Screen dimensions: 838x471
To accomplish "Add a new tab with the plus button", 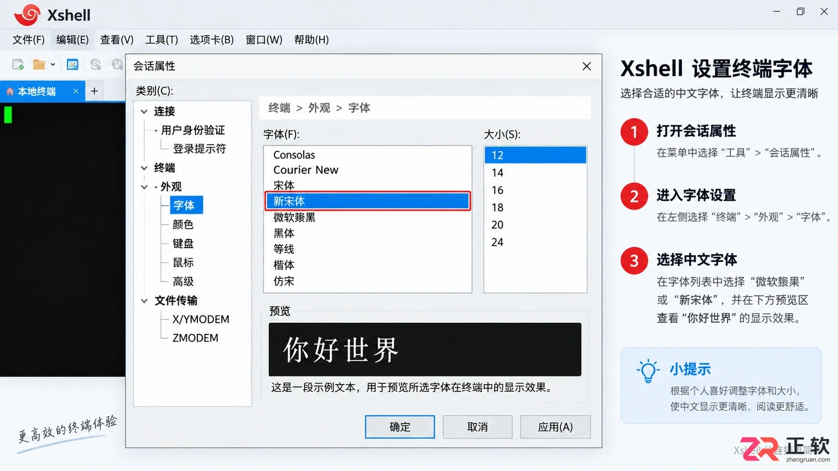I will pyautogui.click(x=94, y=91).
